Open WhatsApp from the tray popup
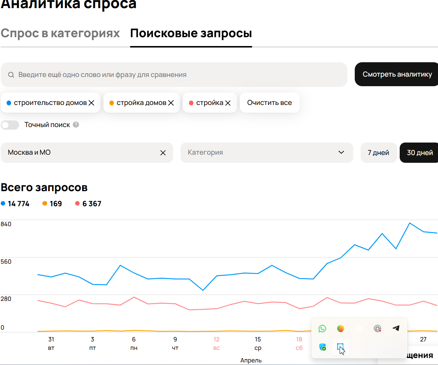This screenshot has width=438, height=365. click(x=322, y=328)
